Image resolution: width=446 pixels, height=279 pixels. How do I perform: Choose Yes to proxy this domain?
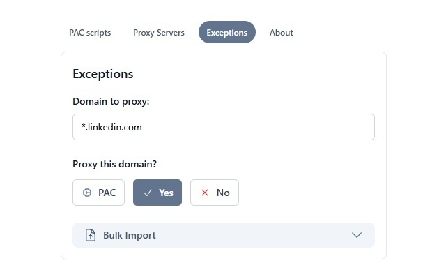click(x=157, y=193)
